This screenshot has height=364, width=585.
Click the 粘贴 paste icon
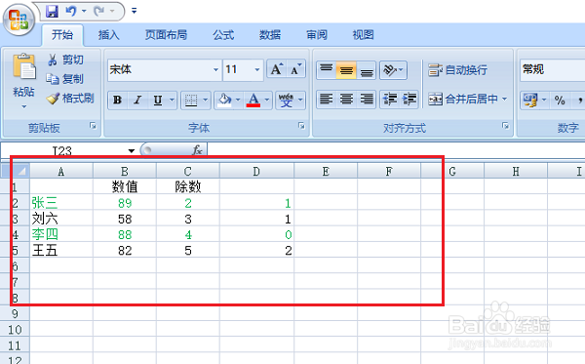click(x=24, y=67)
